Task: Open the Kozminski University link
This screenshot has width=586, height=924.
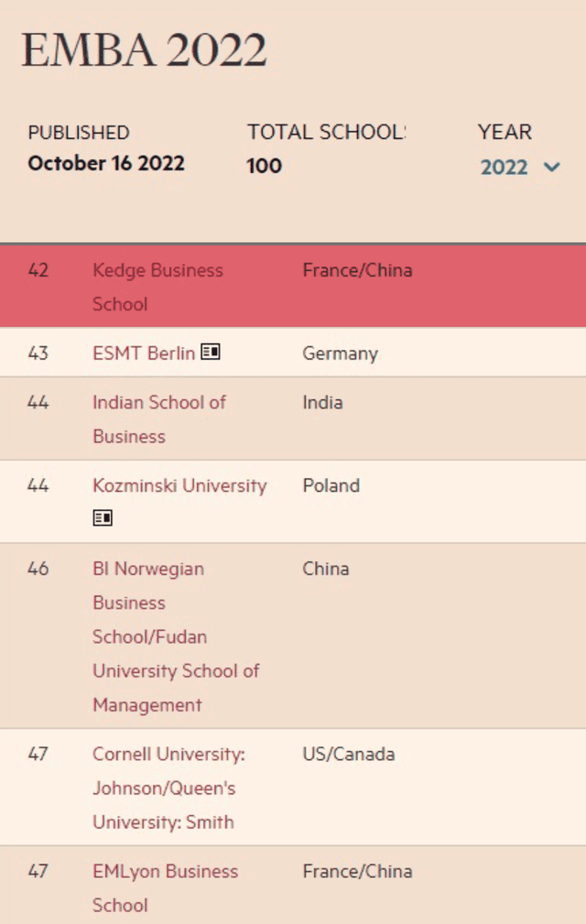Action: click(179, 485)
